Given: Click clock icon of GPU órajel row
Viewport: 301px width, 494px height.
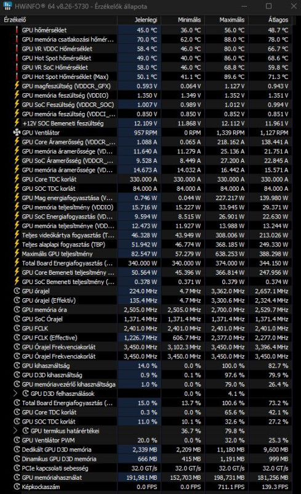Looking at the screenshot, I should pyautogui.click(x=17, y=291).
